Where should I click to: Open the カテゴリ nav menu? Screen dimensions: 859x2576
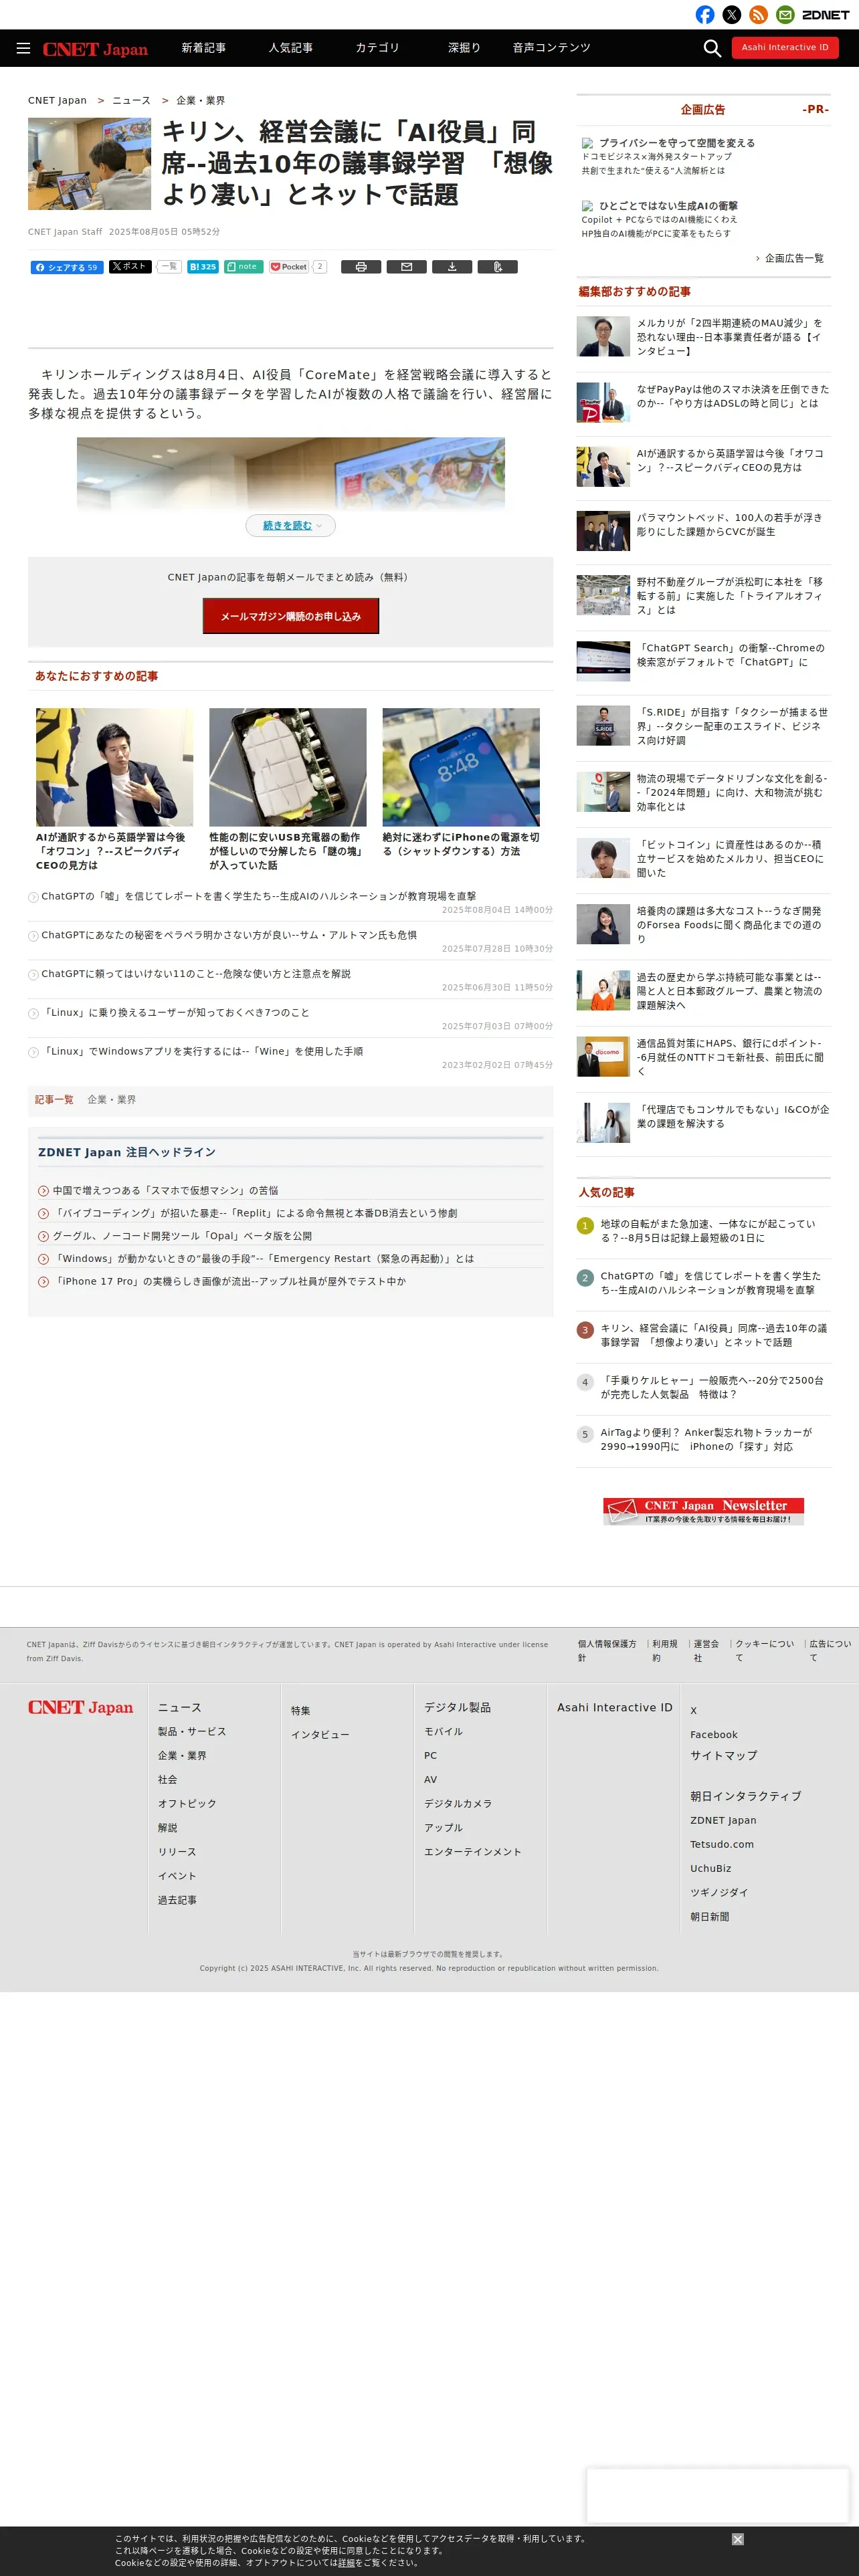[x=377, y=48]
